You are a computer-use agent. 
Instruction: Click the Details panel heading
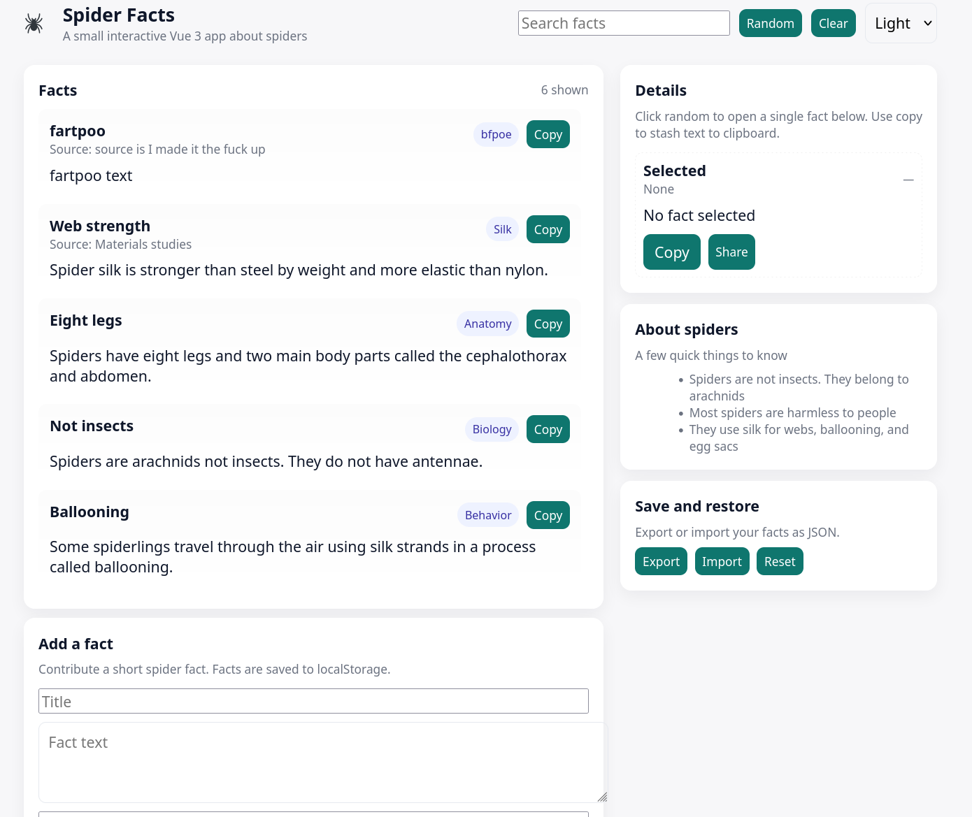tap(661, 90)
